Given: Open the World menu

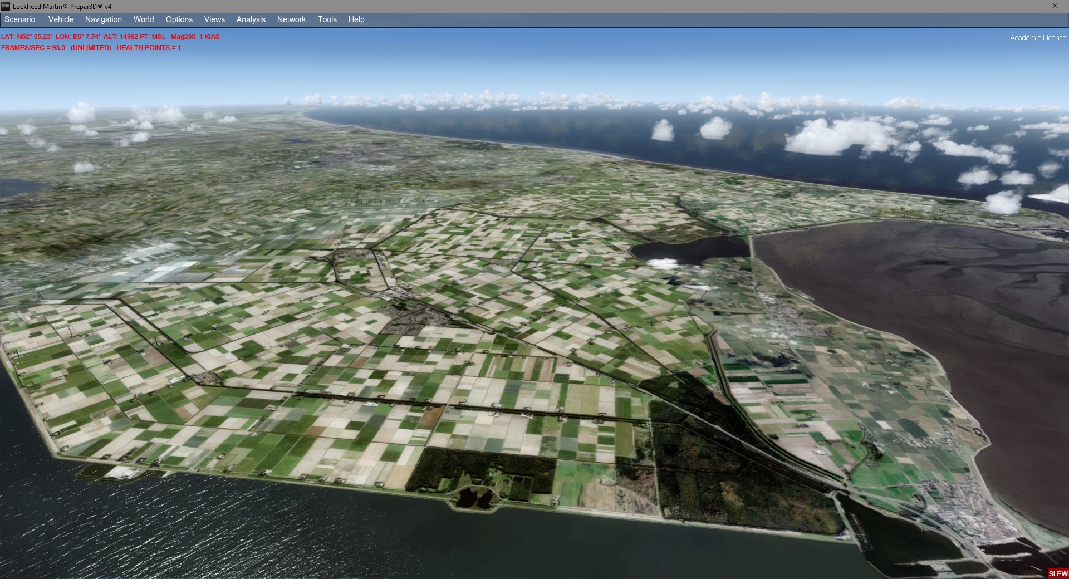Looking at the screenshot, I should click(143, 19).
